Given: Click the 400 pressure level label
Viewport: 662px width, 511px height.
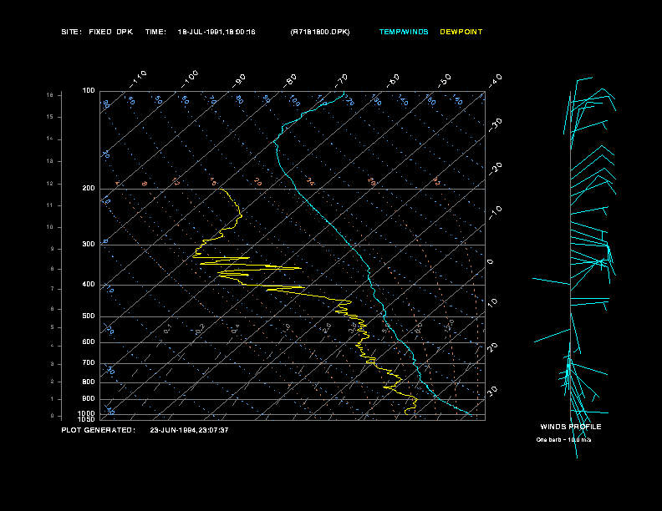Looking at the screenshot, I should [x=89, y=284].
